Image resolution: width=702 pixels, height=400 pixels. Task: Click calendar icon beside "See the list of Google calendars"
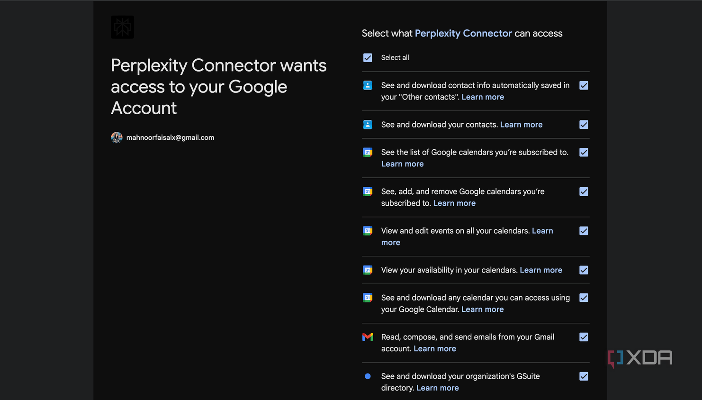[x=368, y=152]
